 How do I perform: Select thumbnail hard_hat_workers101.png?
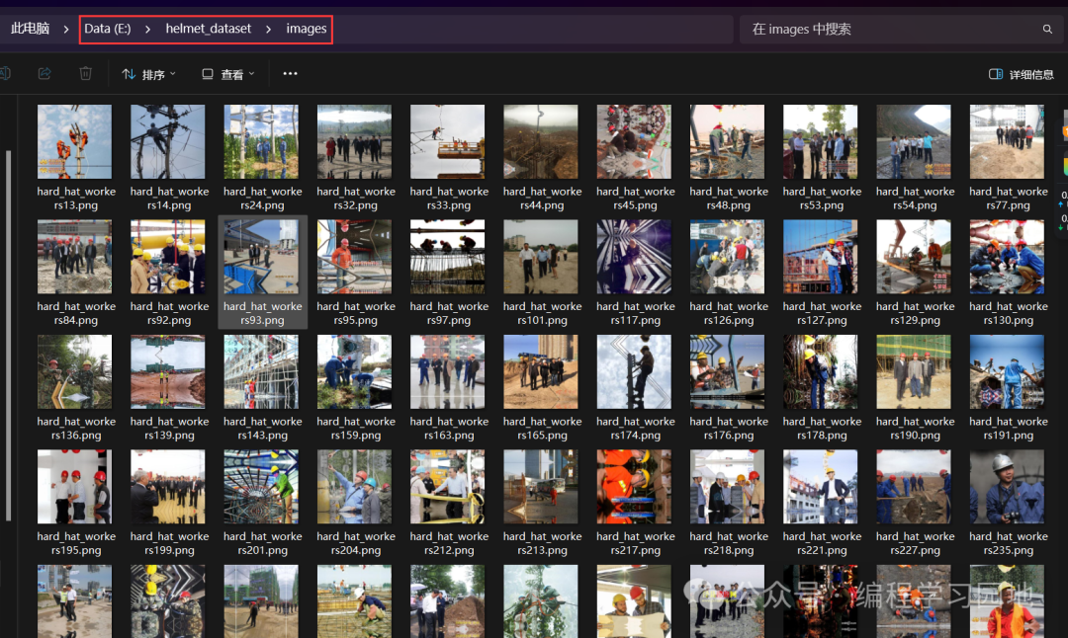(x=541, y=257)
